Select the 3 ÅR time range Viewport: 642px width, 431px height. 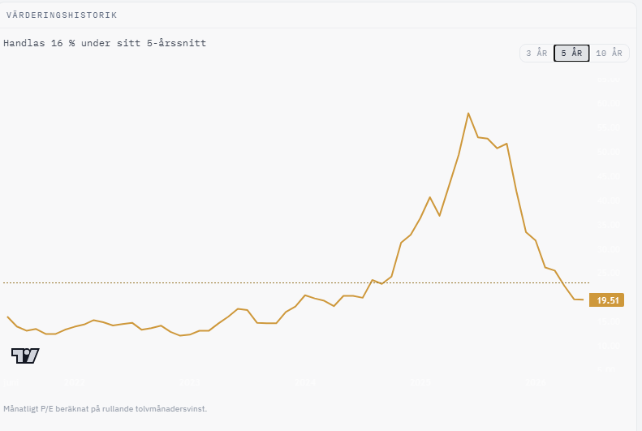(536, 54)
